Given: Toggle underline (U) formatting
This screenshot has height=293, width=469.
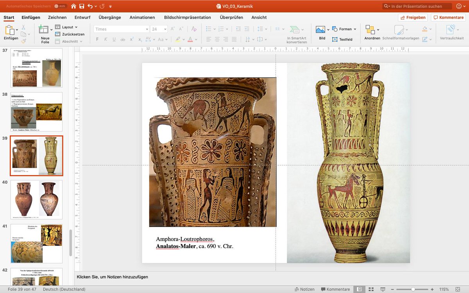Looking at the screenshot, I should 114,39.
